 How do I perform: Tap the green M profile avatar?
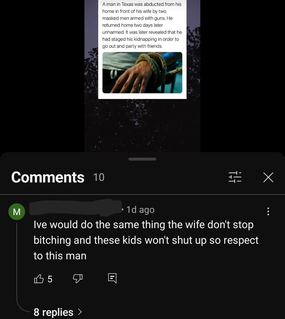click(17, 212)
